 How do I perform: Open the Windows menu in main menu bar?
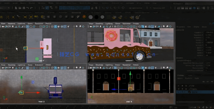(42, 3)
